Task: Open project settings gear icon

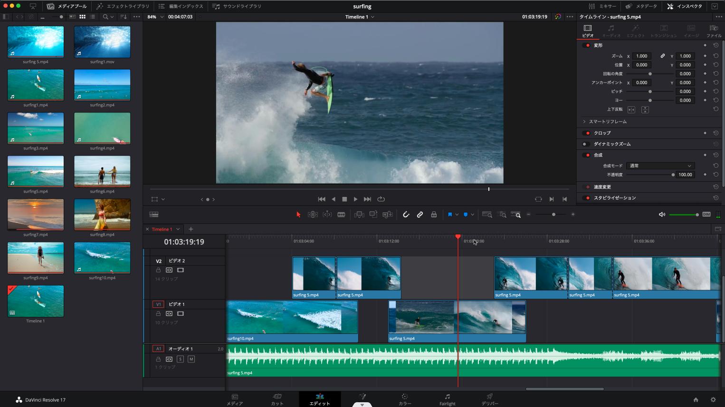Action: tap(713, 400)
